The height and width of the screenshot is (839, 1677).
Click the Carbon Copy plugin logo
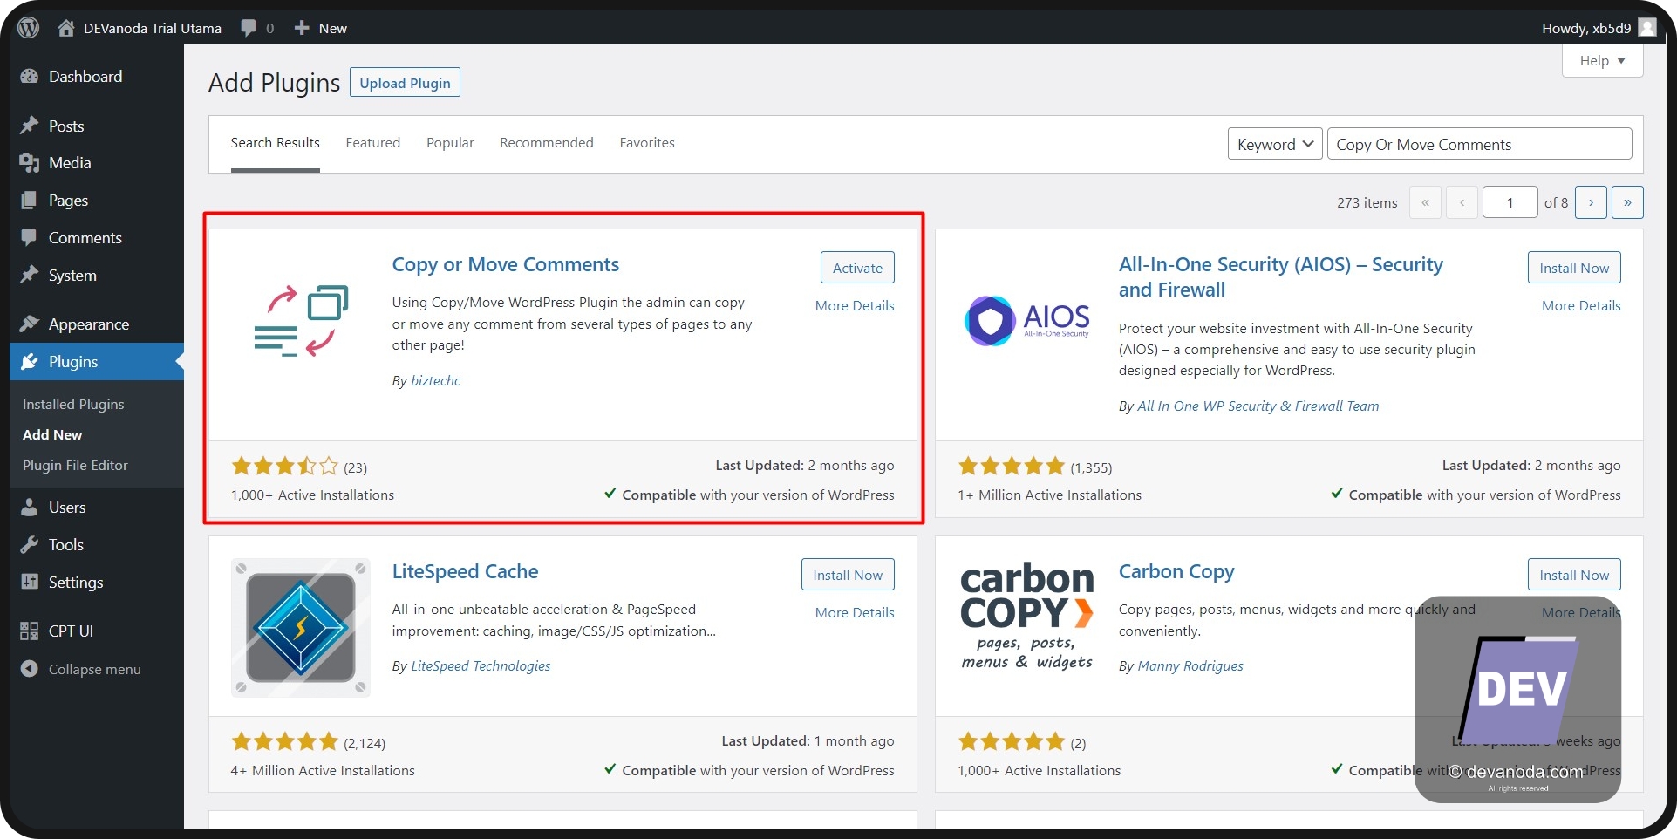pyautogui.click(x=1027, y=615)
